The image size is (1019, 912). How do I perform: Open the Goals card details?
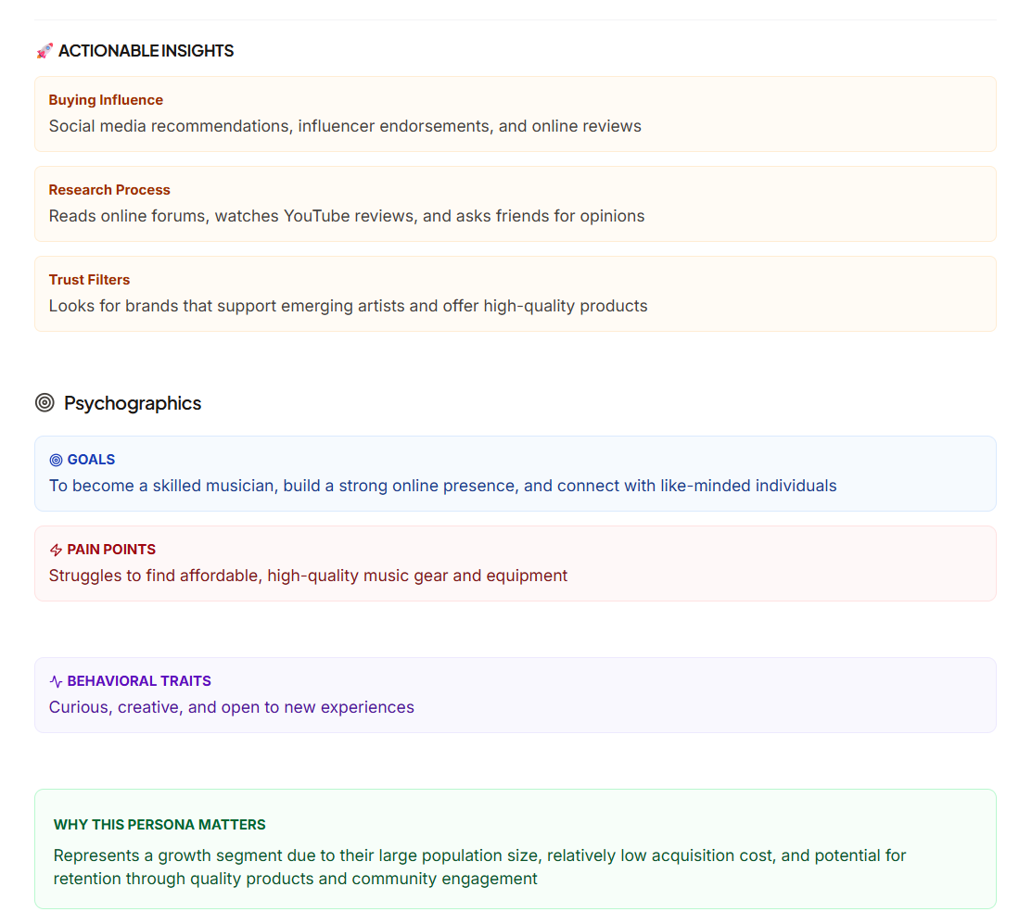click(516, 474)
